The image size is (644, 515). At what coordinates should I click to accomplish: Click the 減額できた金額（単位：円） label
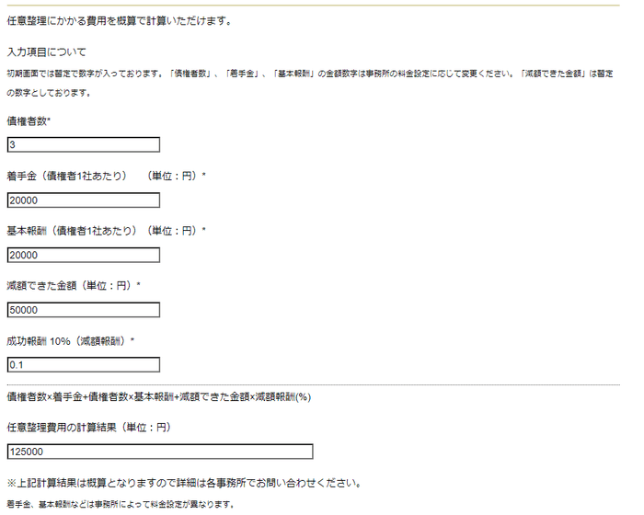click(x=70, y=286)
